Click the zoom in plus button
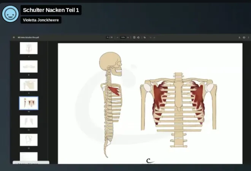Viewport: 251px width, 171px height. (x=128, y=38)
